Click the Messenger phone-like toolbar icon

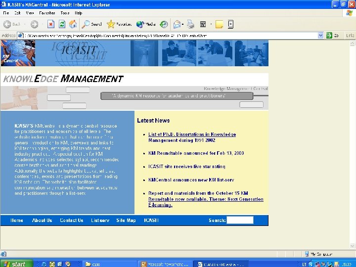(x=231, y=24)
